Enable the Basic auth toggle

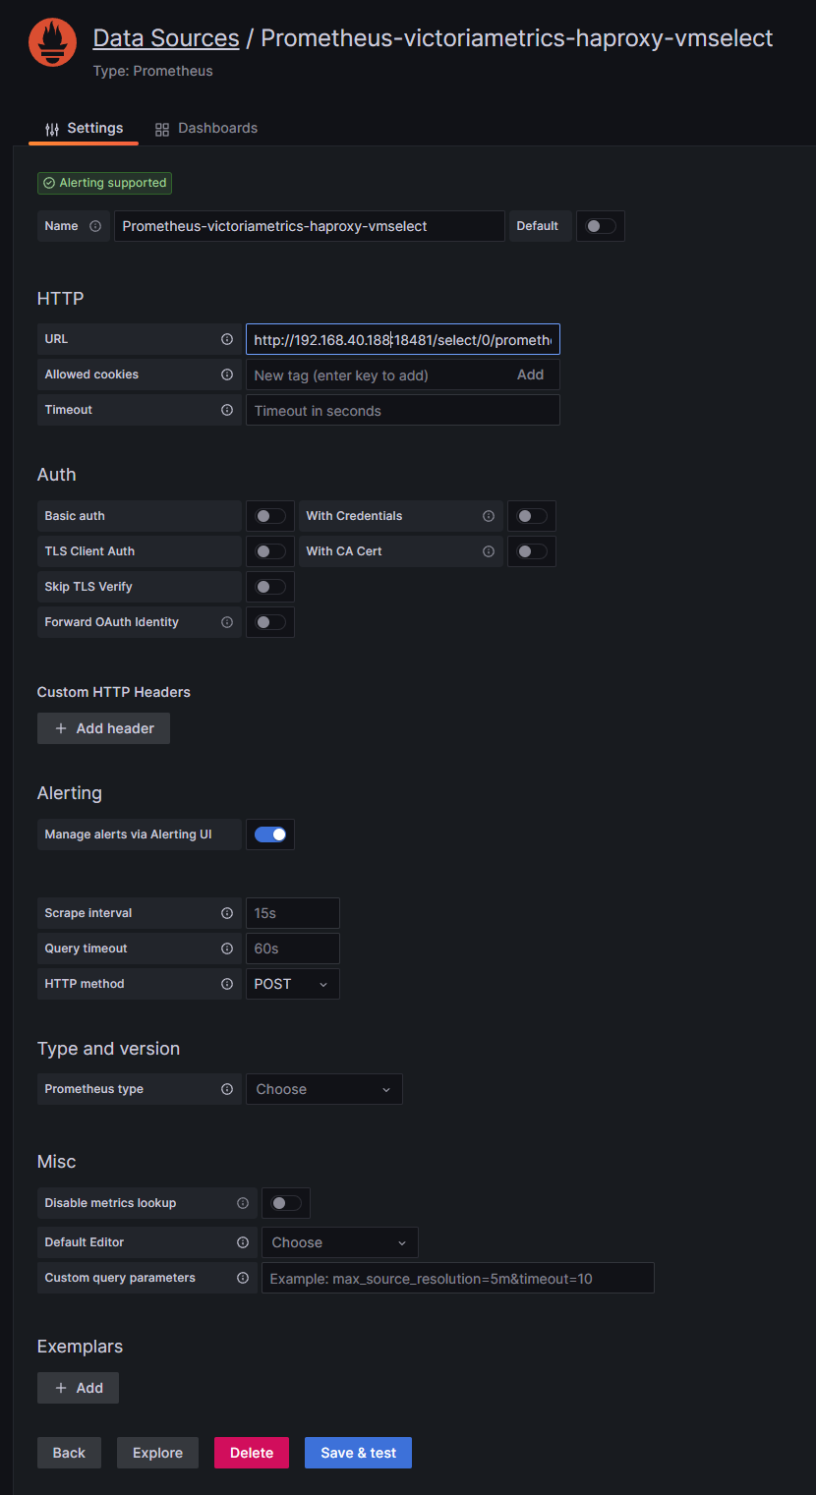point(270,516)
